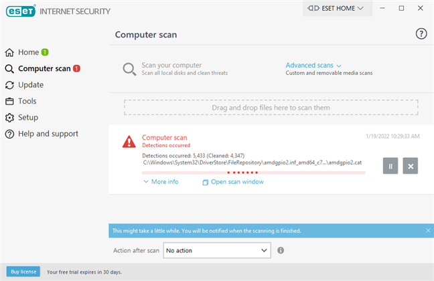
Task: Maximize the ESET window
Action: [x=401, y=8]
